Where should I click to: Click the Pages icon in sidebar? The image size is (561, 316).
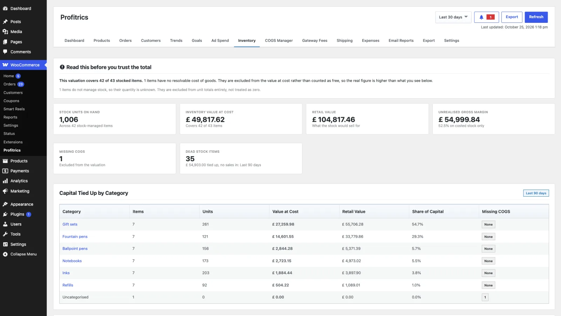(5, 42)
